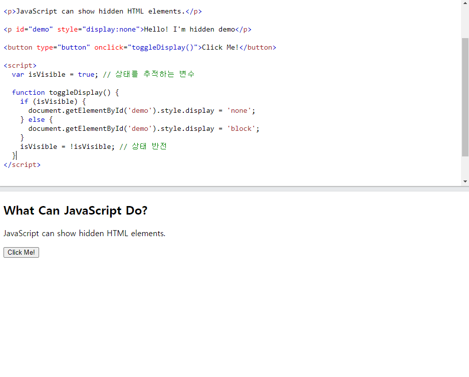Click the Korean comment "상태 반전"

[x=149, y=146]
